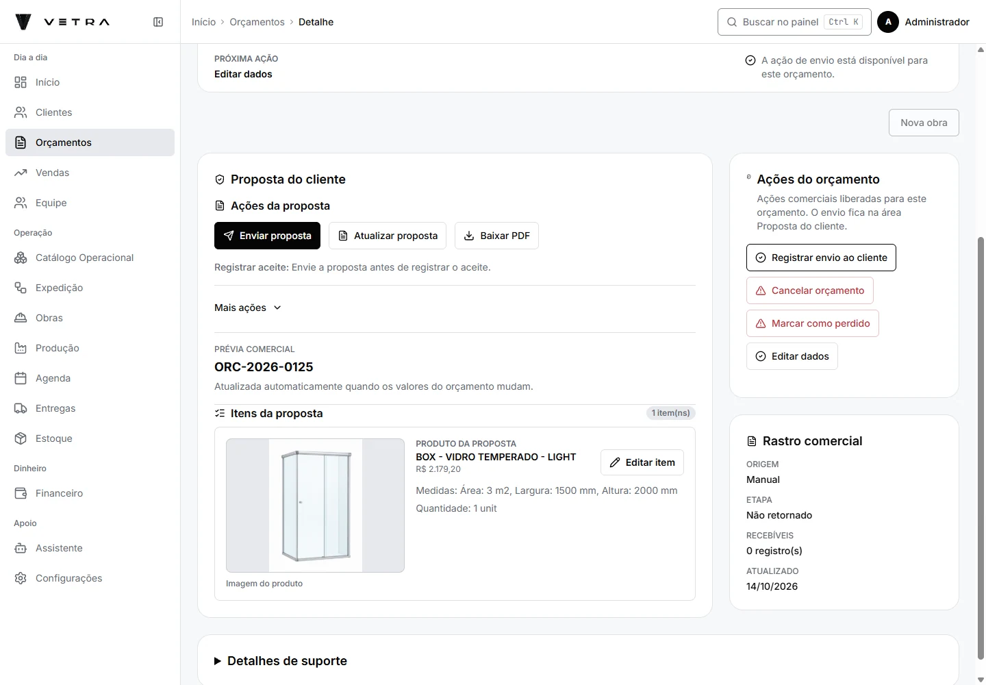Click Registrar envio ao cliente
This screenshot has height=685, width=986.
tap(821, 258)
